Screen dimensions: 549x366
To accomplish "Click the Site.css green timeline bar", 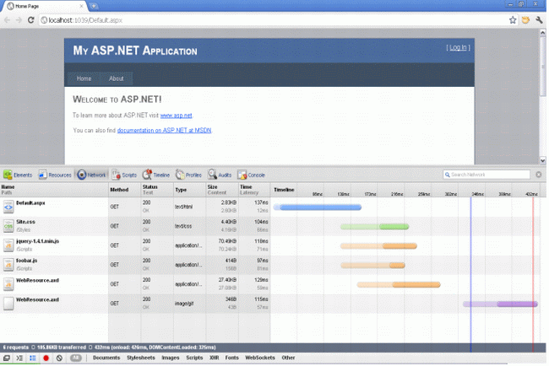I will [375, 227].
